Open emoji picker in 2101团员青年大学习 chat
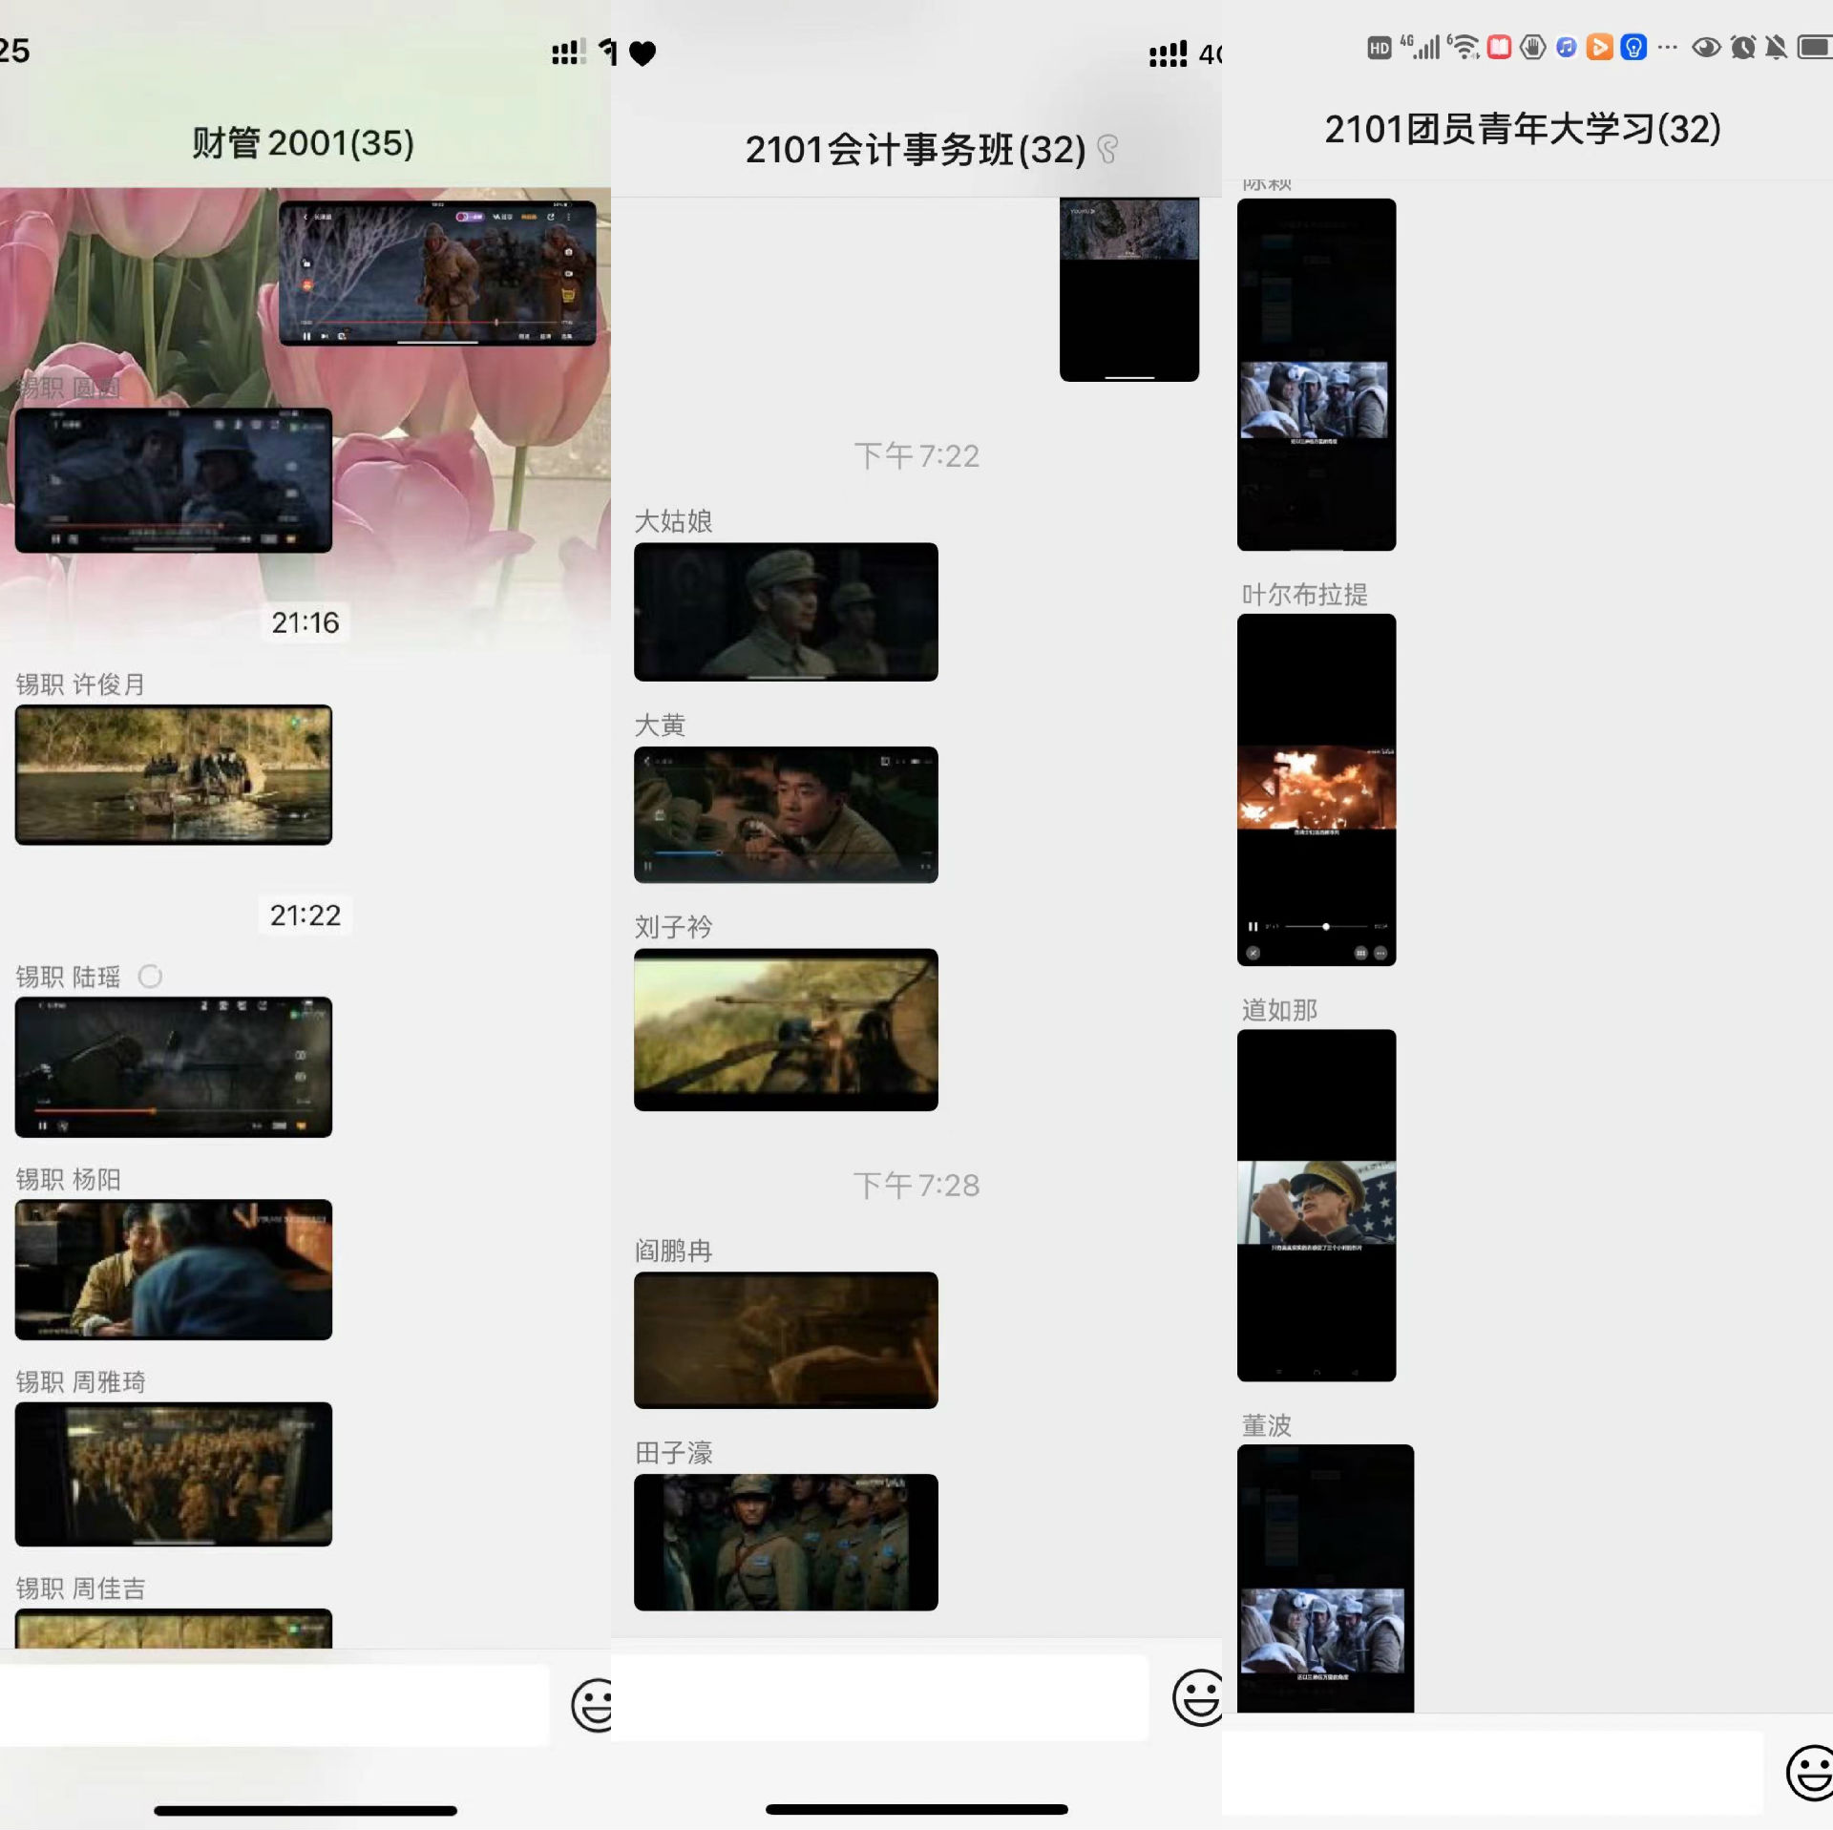 [1810, 1772]
